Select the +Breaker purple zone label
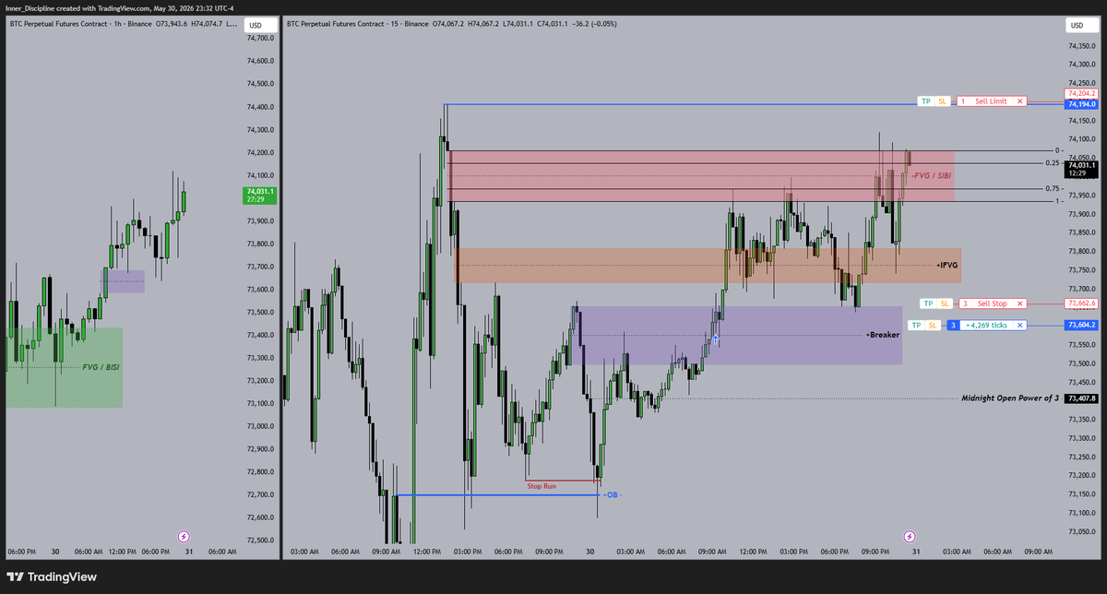Viewport: 1107px width, 594px height. pos(883,335)
